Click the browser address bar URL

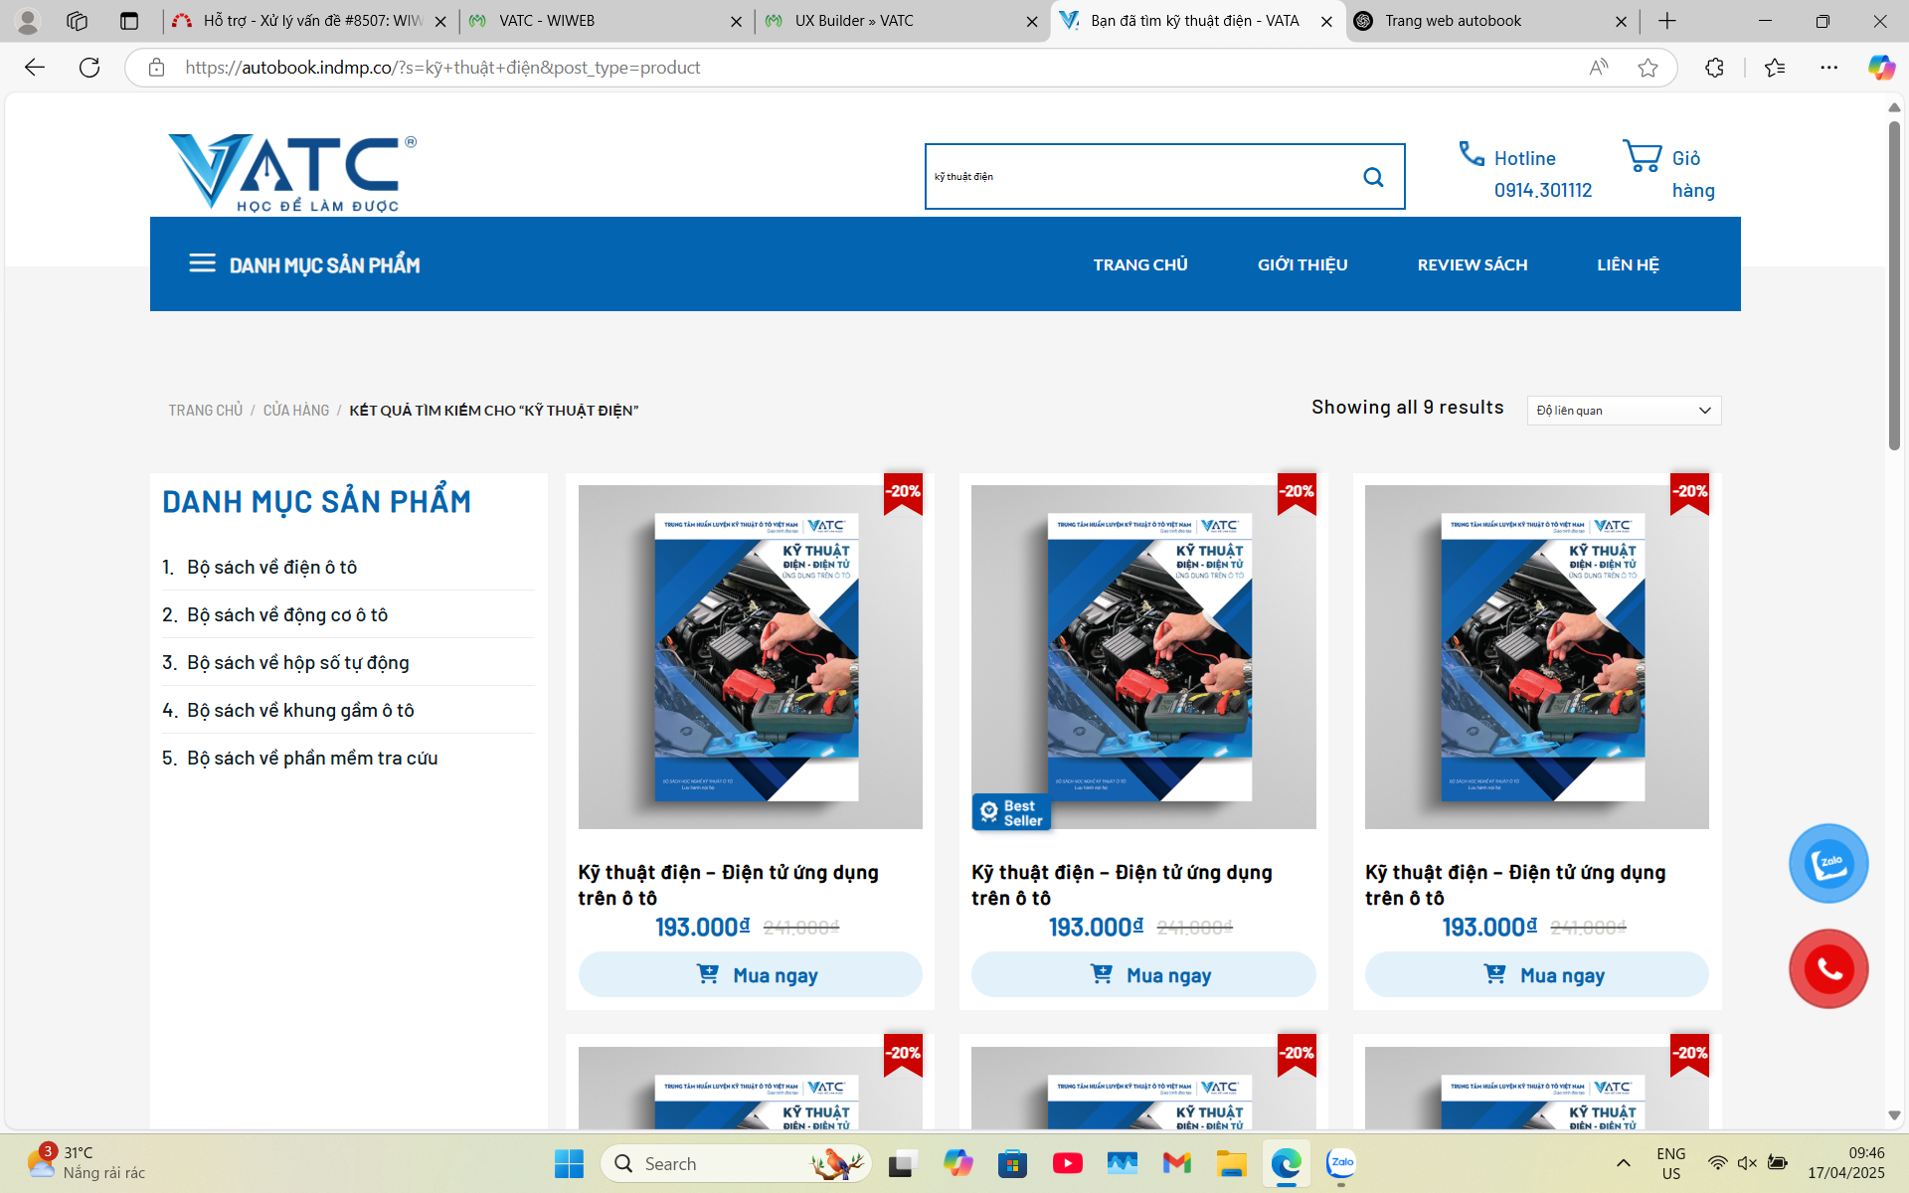click(442, 68)
